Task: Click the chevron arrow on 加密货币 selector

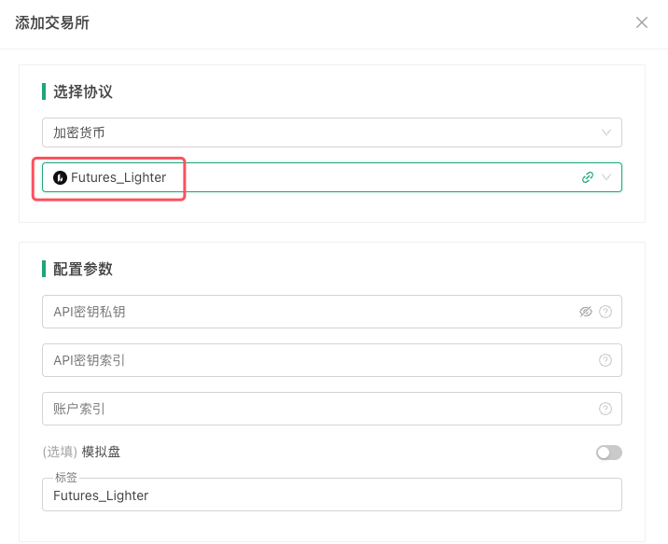Action: (606, 133)
